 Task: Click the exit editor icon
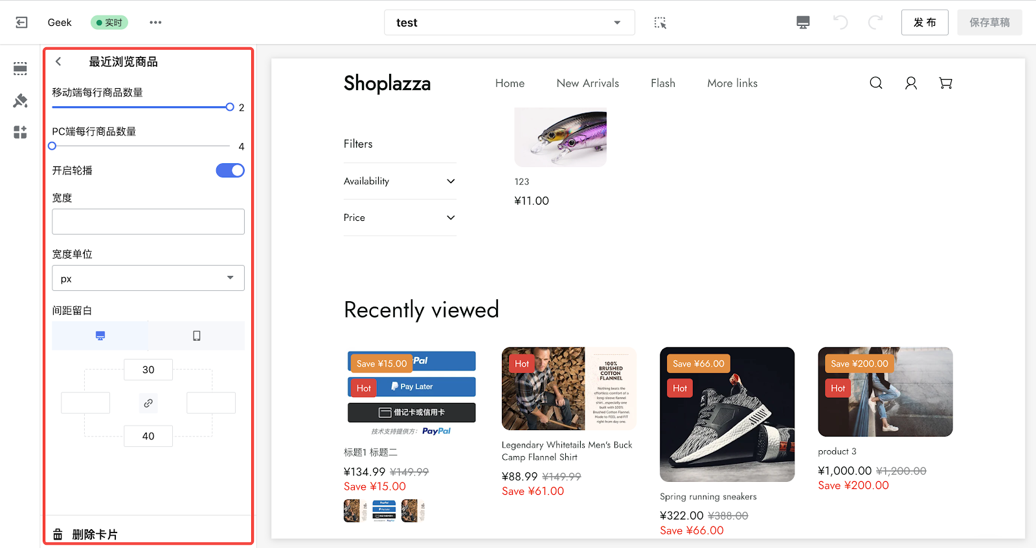(21, 23)
